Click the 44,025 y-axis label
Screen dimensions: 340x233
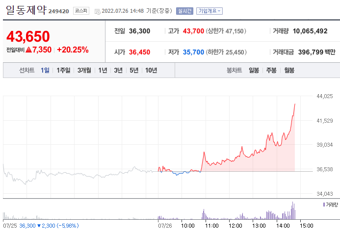click(x=325, y=96)
